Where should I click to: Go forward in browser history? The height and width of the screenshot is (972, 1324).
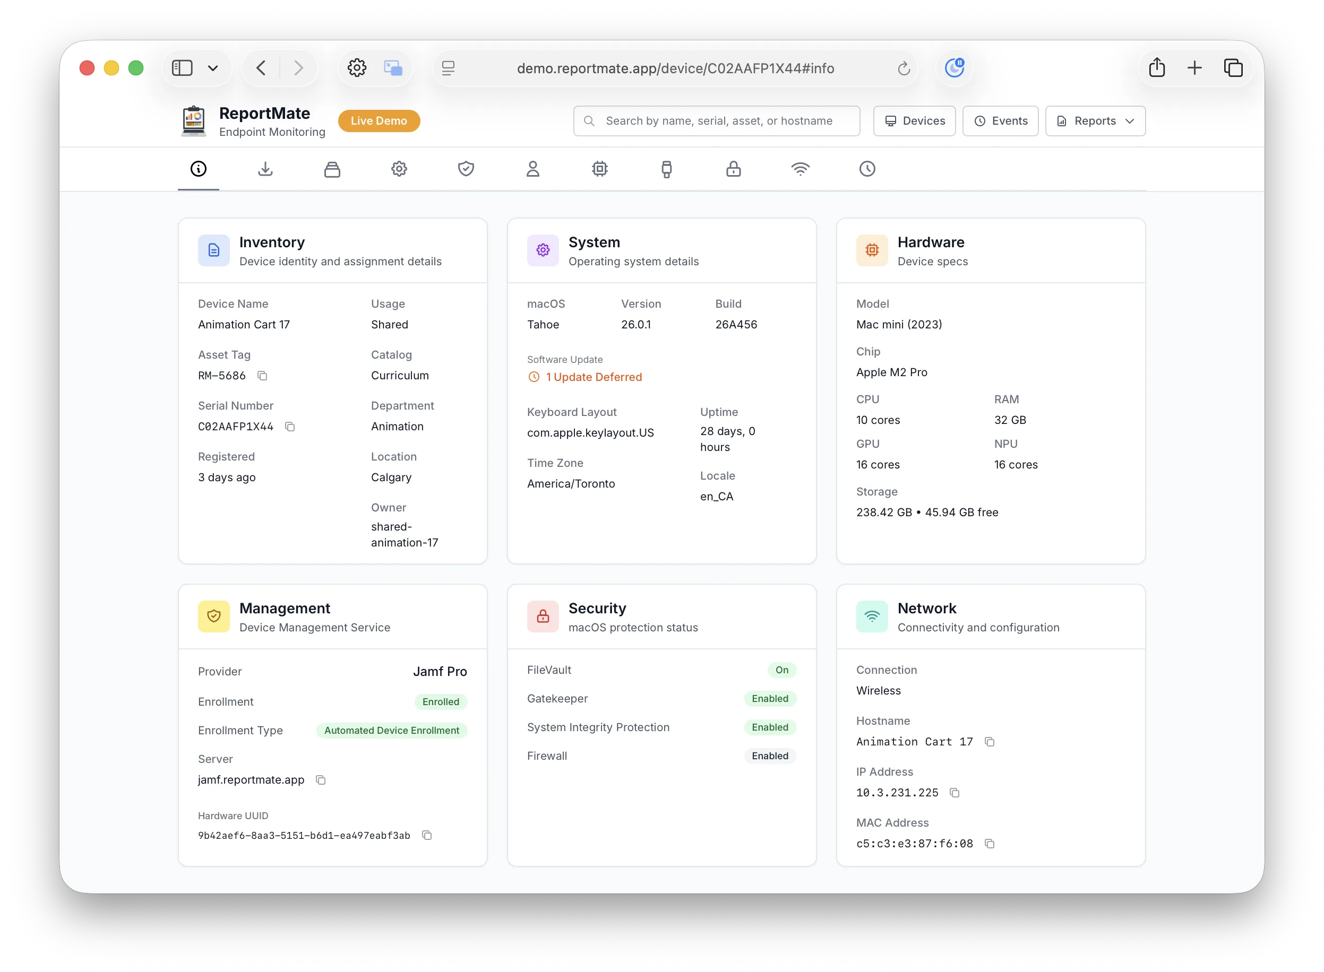coord(298,68)
